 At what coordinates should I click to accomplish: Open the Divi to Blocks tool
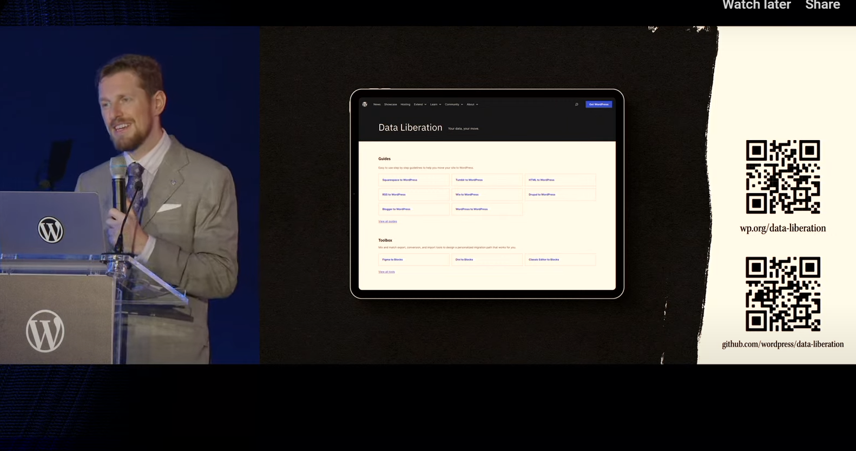tap(487, 260)
